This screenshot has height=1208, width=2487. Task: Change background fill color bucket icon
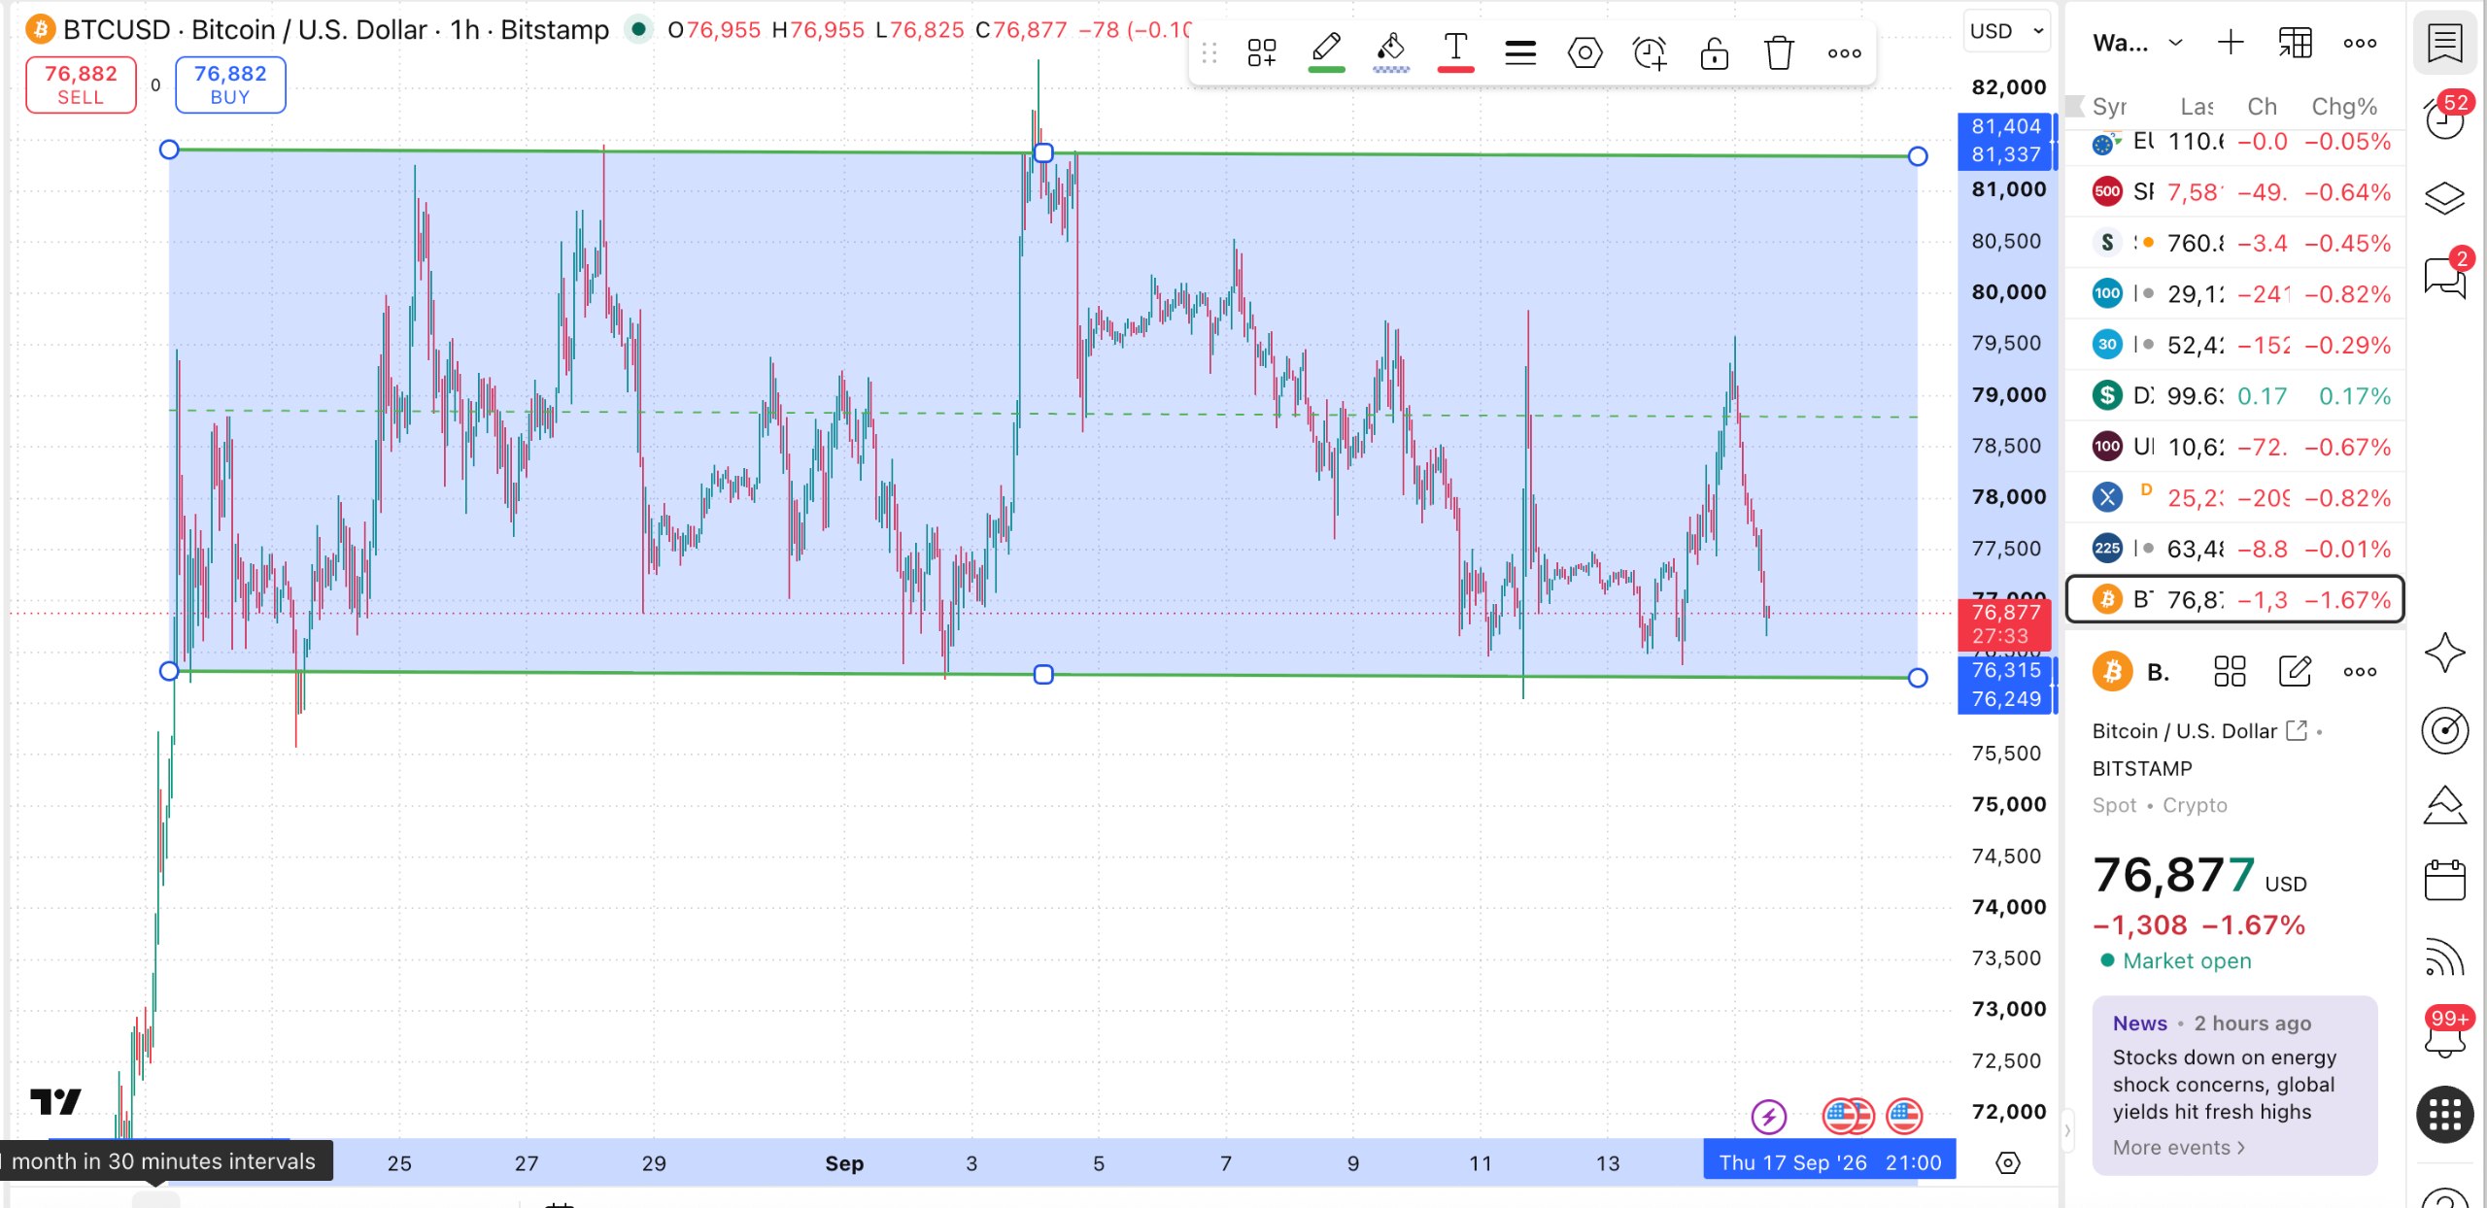(1391, 52)
